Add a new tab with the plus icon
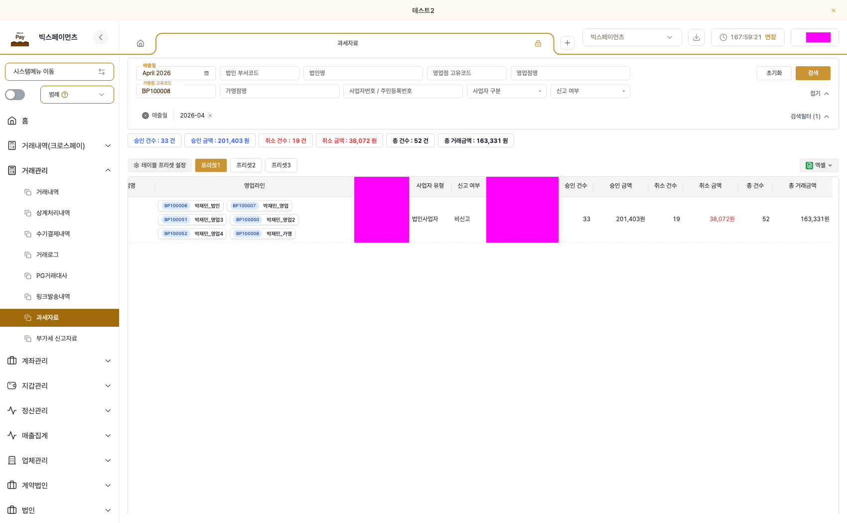The height and width of the screenshot is (523, 847). pos(567,43)
